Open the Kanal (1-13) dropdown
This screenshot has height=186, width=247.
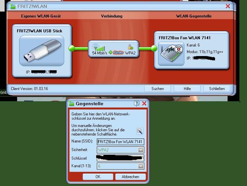[x=141, y=166]
